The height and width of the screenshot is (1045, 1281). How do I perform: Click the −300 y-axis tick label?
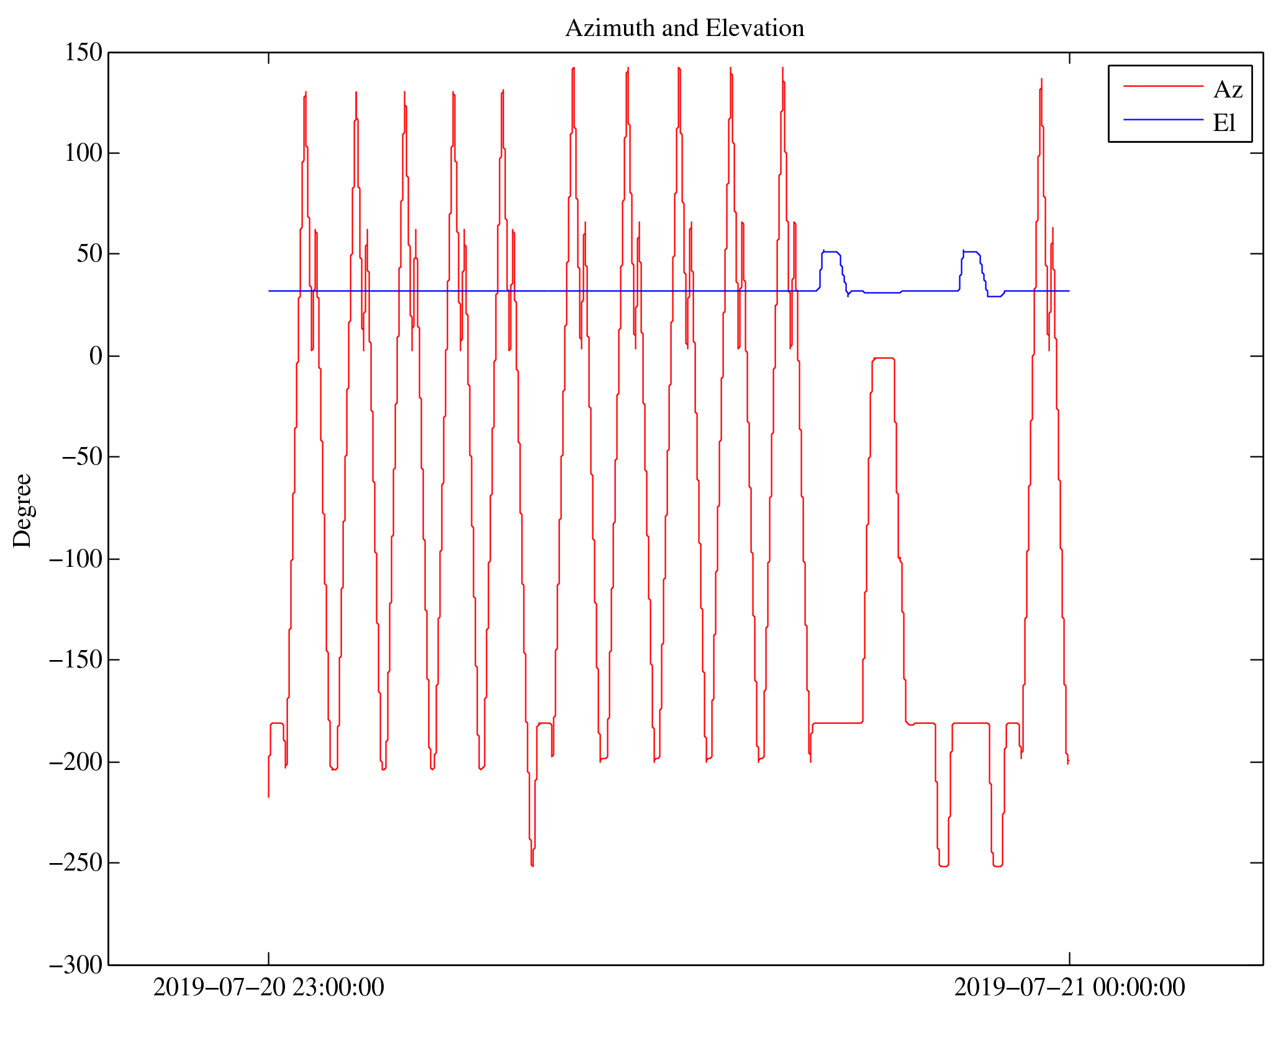[75, 965]
